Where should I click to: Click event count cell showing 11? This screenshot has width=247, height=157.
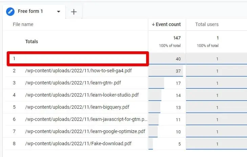(167, 120)
